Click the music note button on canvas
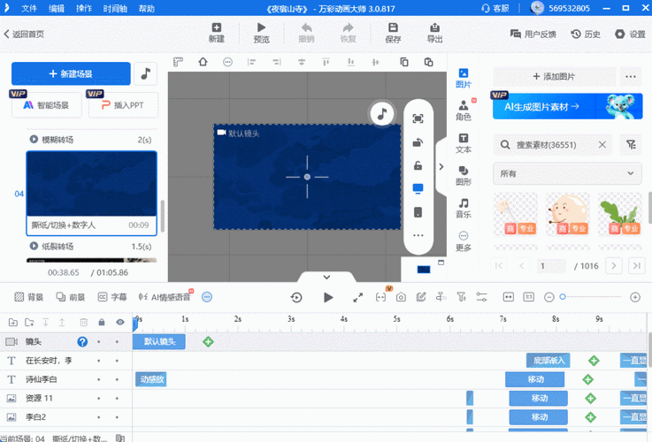Screen dimensions: 652x442 381,113
